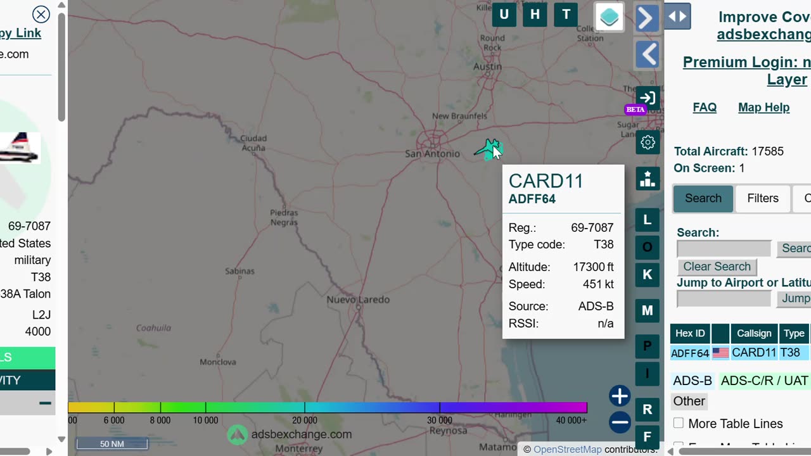Open the Map Help link
Image resolution: width=811 pixels, height=456 pixels.
[763, 107]
